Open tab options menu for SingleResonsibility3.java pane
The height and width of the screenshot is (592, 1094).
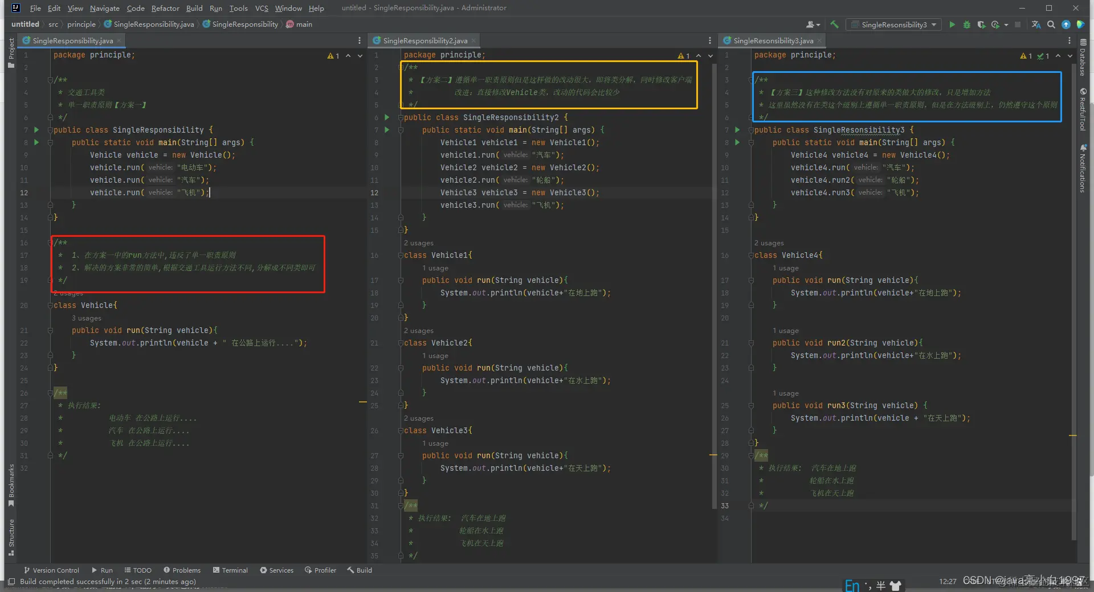pyautogui.click(x=1069, y=40)
